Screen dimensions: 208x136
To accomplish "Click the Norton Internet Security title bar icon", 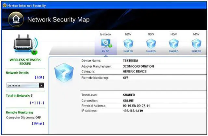I will click(x=4, y=6).
